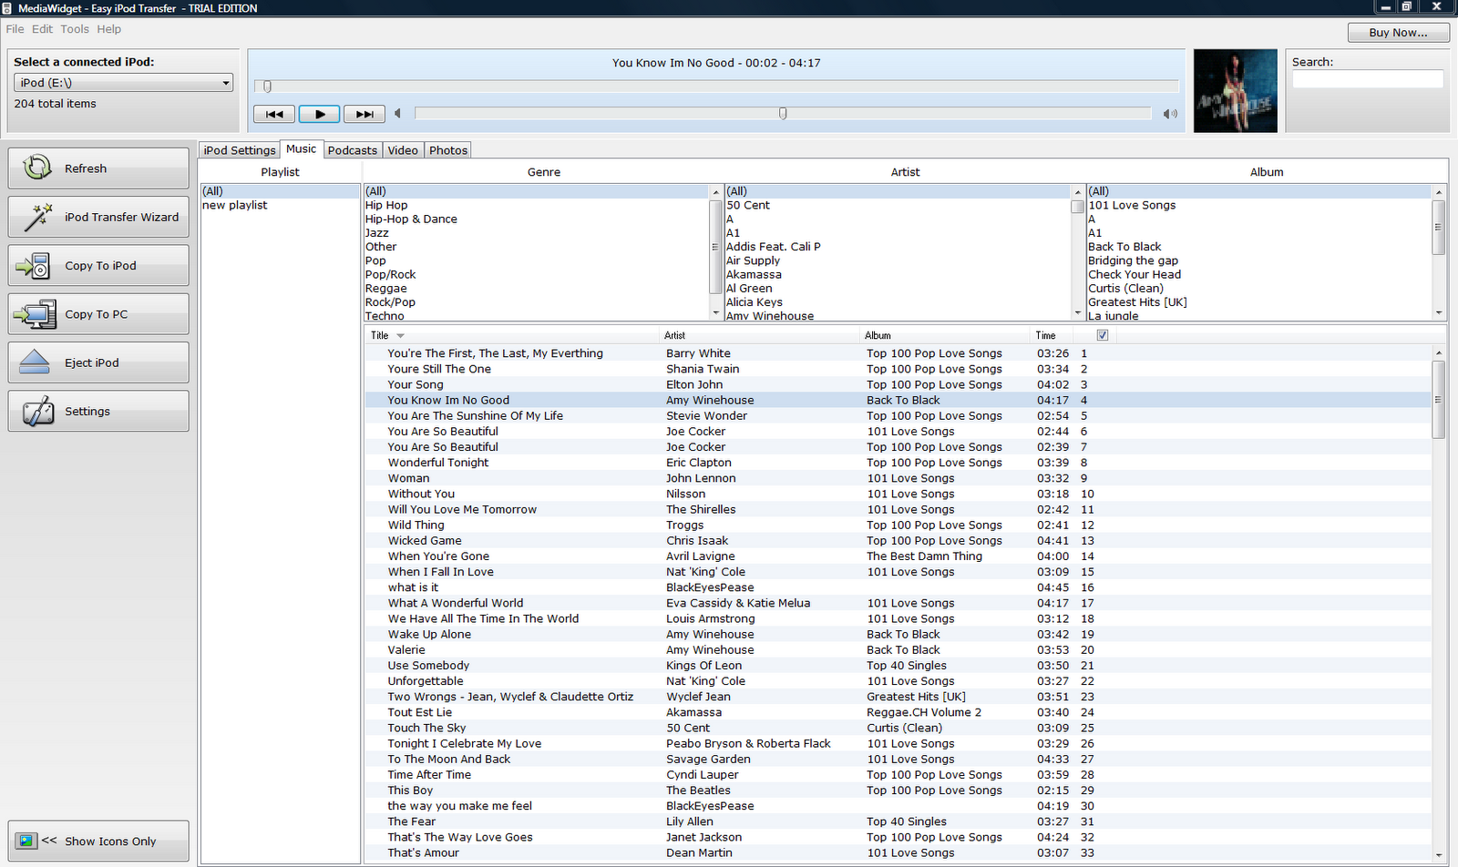
Task: Select the Check Your Head album
Action: 1135,275
